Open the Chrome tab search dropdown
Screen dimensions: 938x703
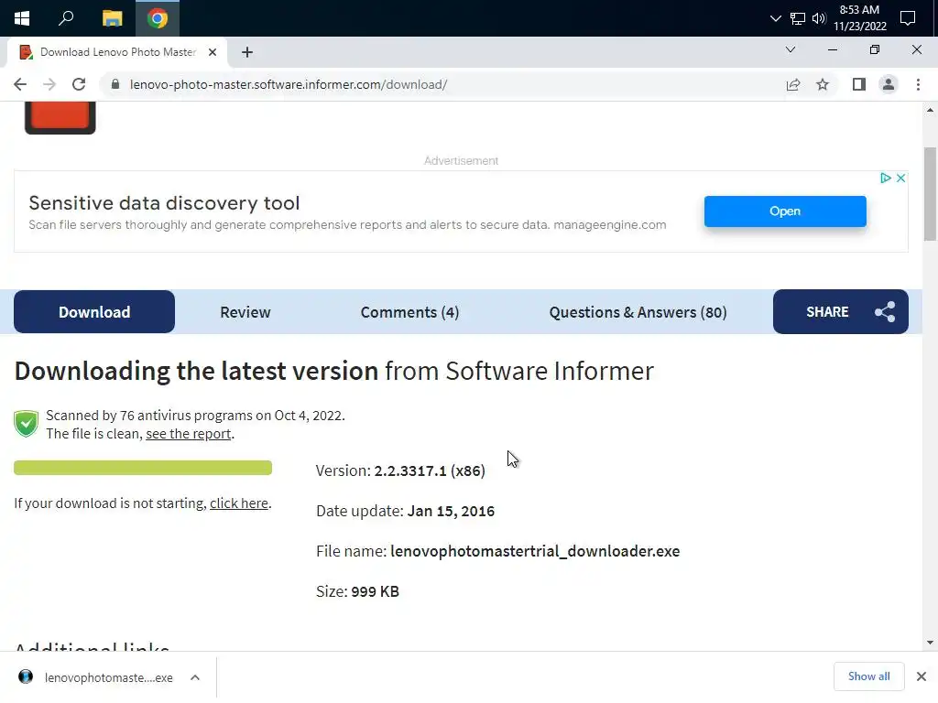(791, 49)
